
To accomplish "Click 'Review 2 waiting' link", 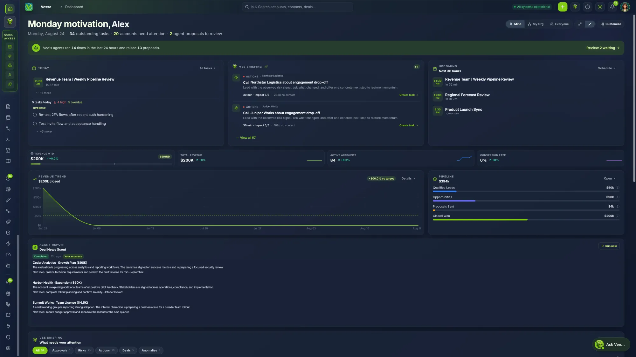I will pyautogui.click(x=603, y=48).
